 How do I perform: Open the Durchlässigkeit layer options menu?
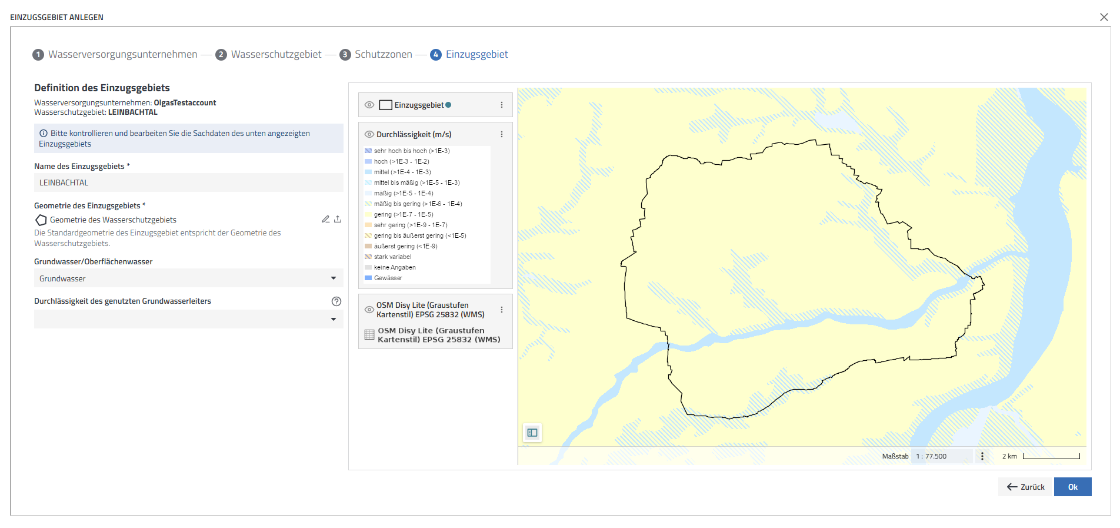502,134
